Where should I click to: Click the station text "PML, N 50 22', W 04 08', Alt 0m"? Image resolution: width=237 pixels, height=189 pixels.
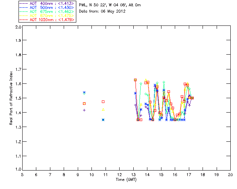[110, 5]
